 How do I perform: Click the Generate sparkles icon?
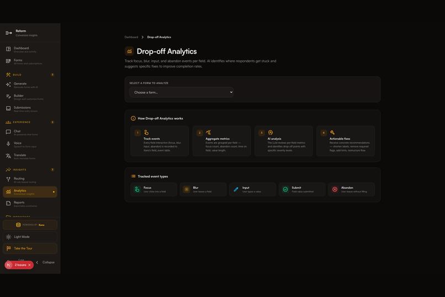8,85
